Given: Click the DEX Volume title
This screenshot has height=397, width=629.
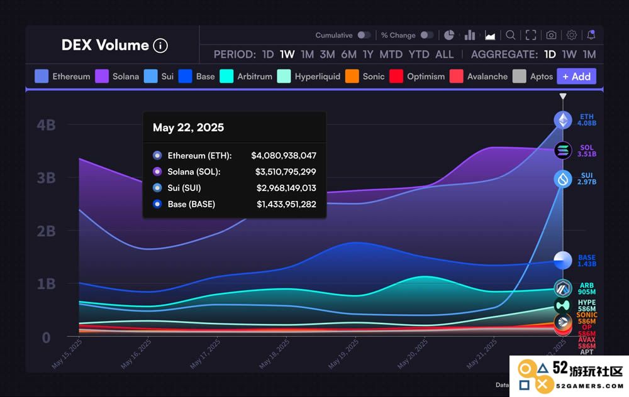Looking at the screenshot, I should (105, 45).
